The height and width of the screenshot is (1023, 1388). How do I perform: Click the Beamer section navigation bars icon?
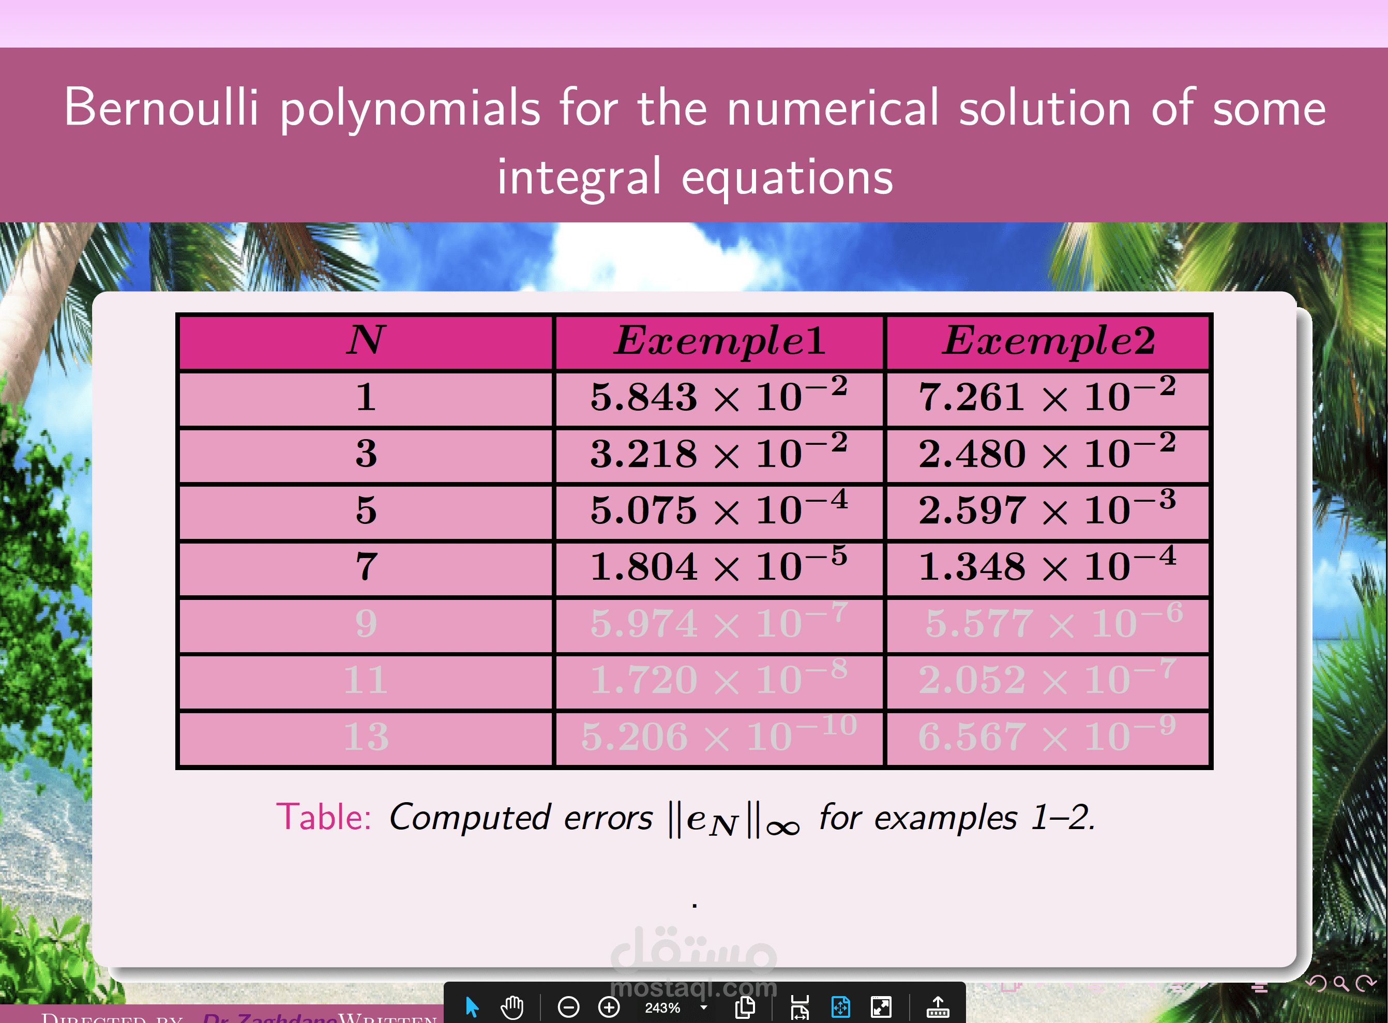(1259, 987)
